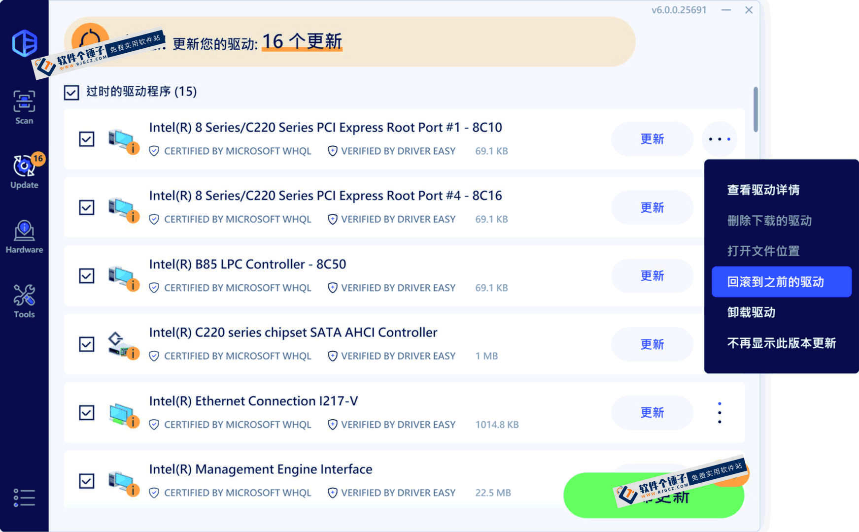
Task: Choose 卸载驱动 from context menu
Action: point(751,312)
